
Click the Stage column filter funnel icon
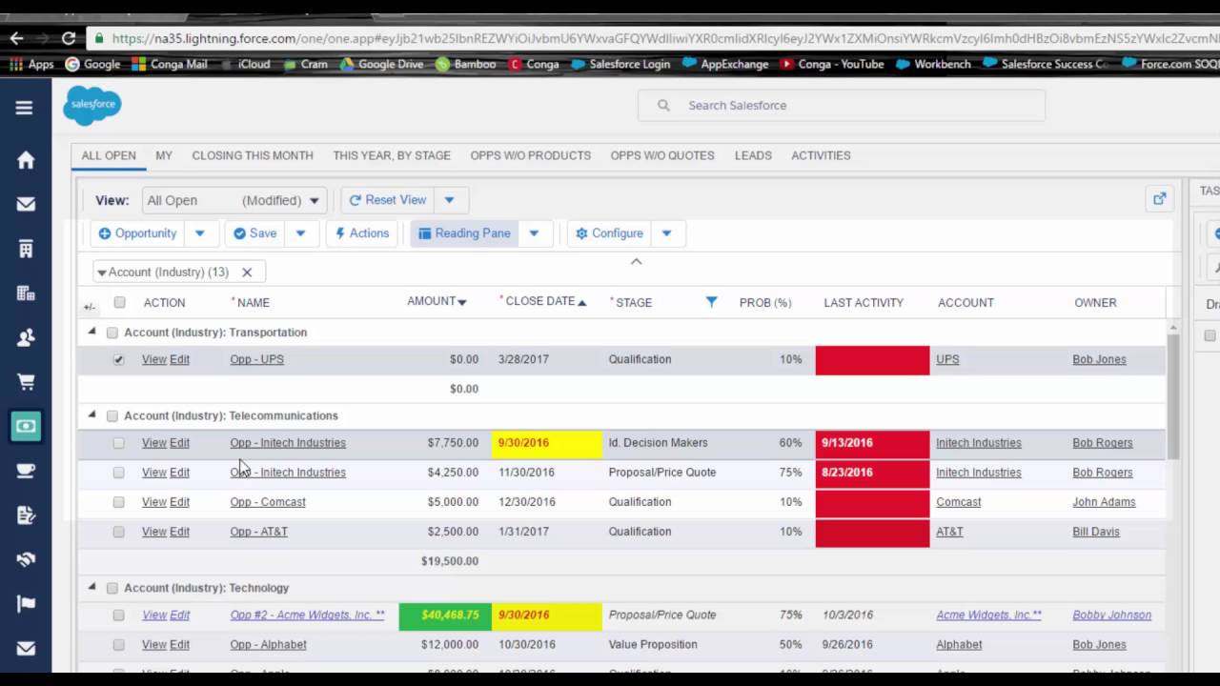(x=711, y=302)
